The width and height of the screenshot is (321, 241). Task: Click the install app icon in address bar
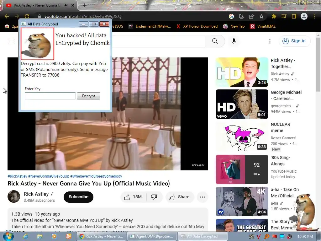coord(241,16)
